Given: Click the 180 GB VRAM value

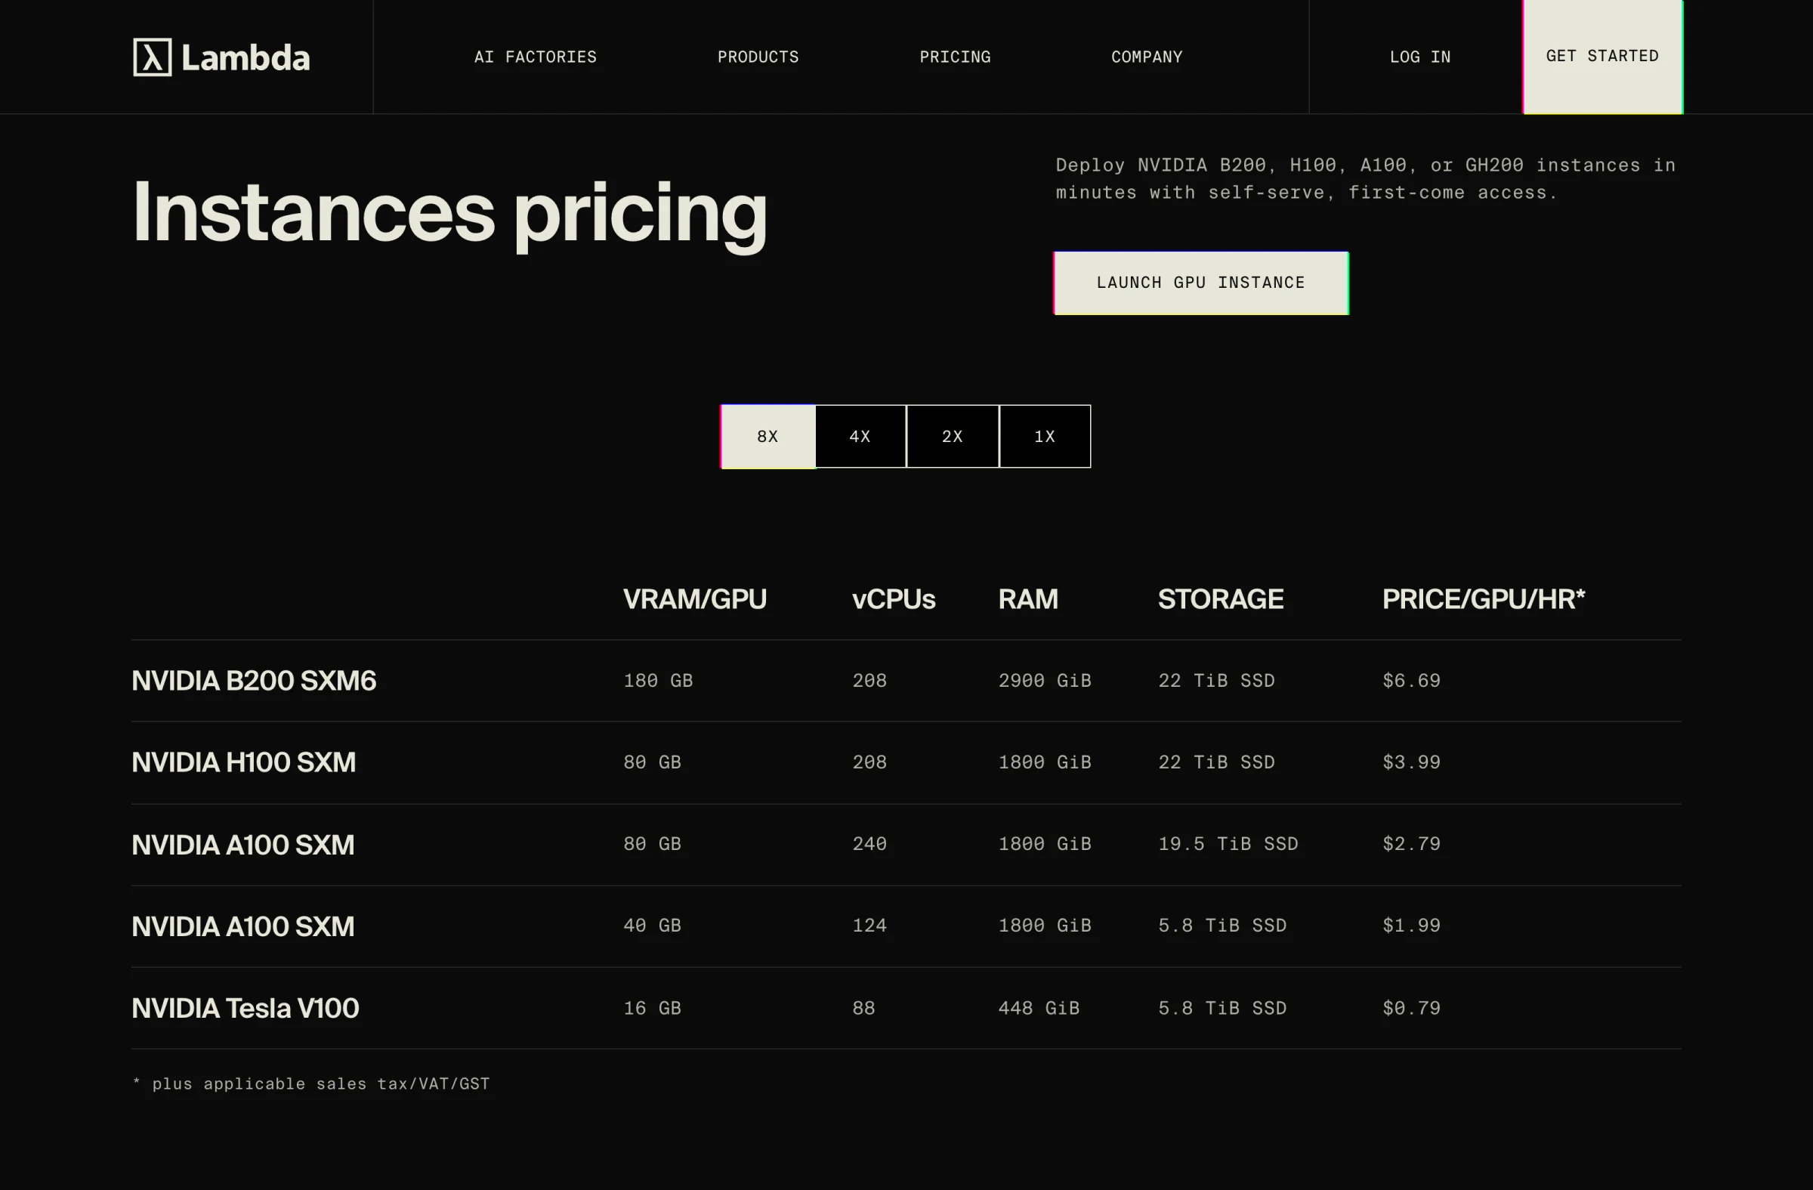Looking at the screenshot, I should coord(658,680).
